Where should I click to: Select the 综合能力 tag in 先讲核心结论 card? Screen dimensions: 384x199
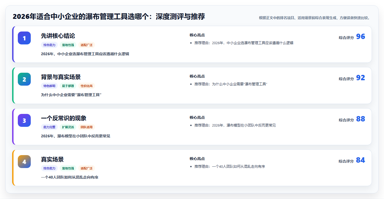tap(49, 45)
